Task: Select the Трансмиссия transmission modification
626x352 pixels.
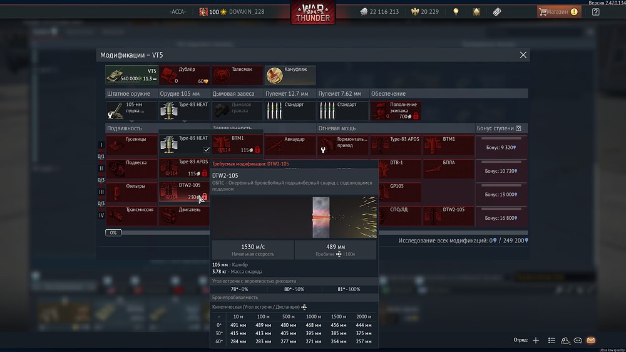Action: tap(131, 215)
